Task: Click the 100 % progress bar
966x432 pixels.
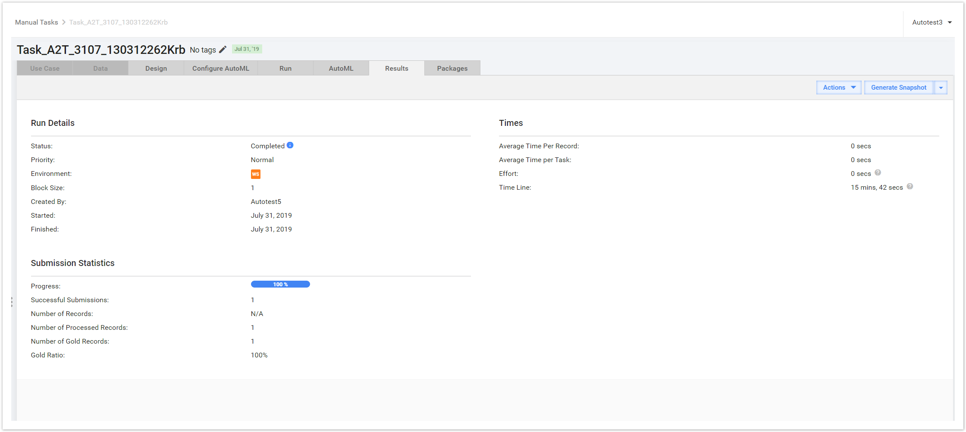Action: (280, 284)
